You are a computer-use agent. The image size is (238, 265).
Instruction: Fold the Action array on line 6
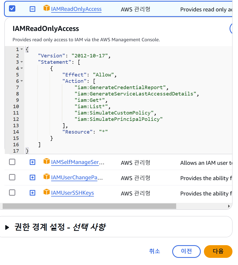coord(22,81)
